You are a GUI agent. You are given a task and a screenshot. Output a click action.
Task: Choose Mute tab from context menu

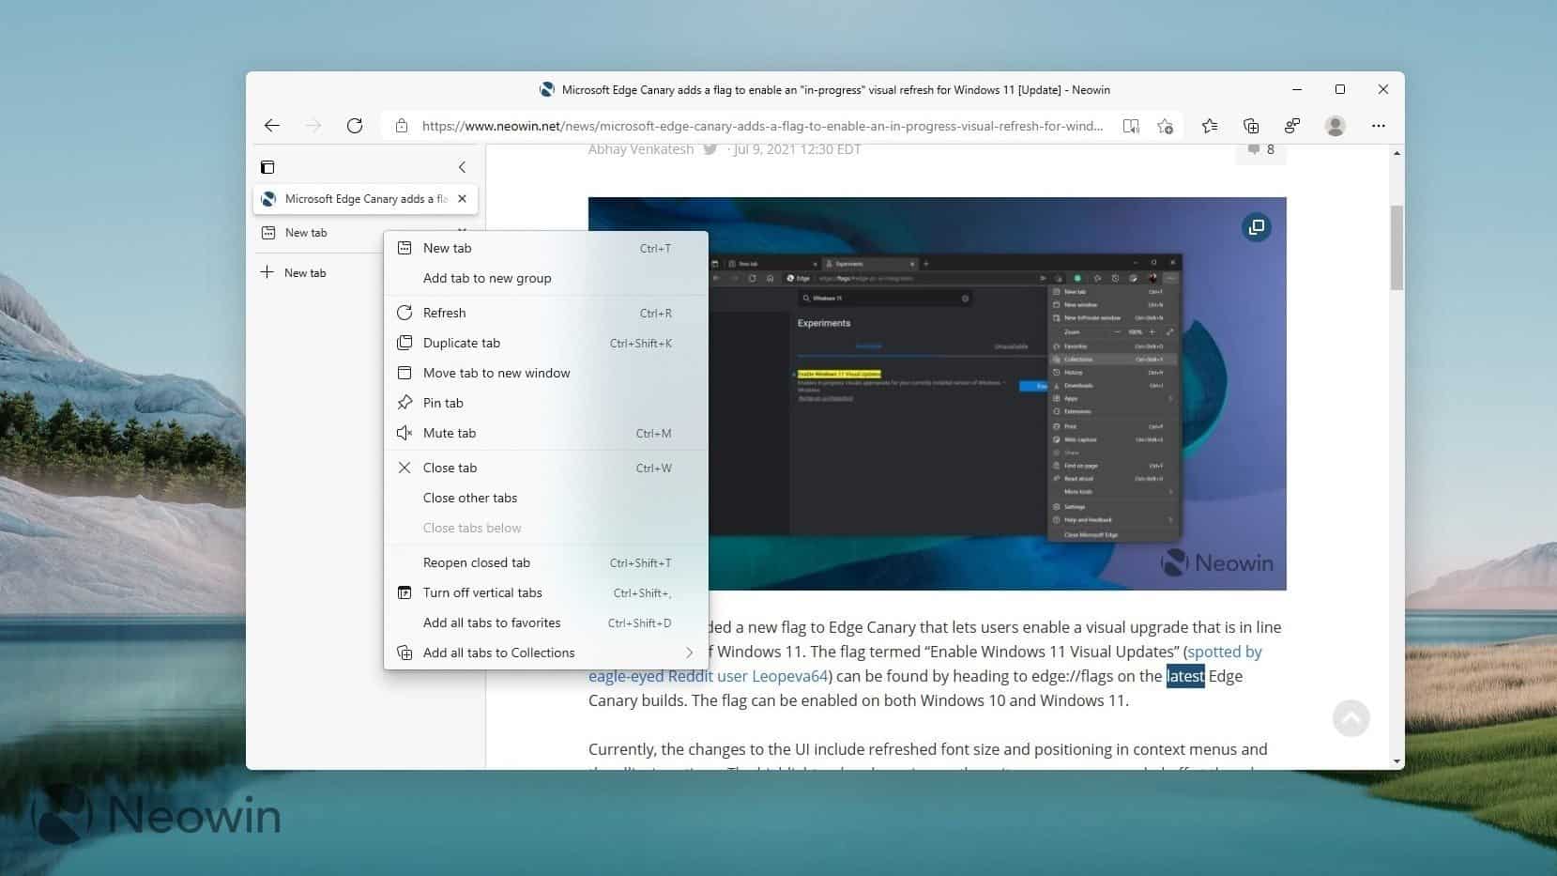450,433
